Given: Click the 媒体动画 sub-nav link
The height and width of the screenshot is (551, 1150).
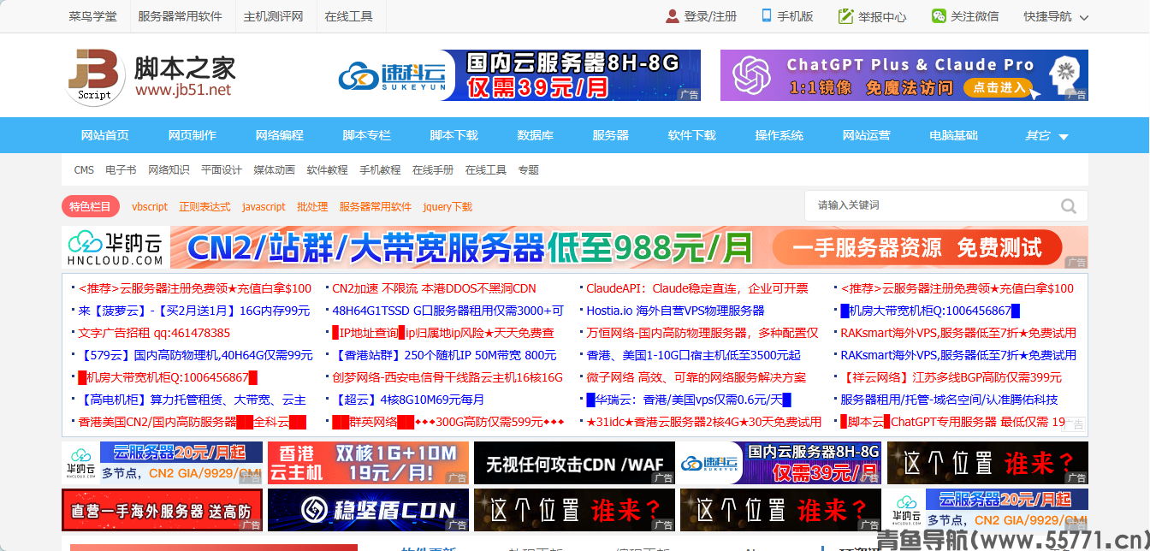Looking at the screenshot, I should 274,170.
